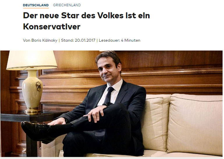Click the dark necktie in the photo
The height and width of the screenshot is (159, 224).
(109, 95)
